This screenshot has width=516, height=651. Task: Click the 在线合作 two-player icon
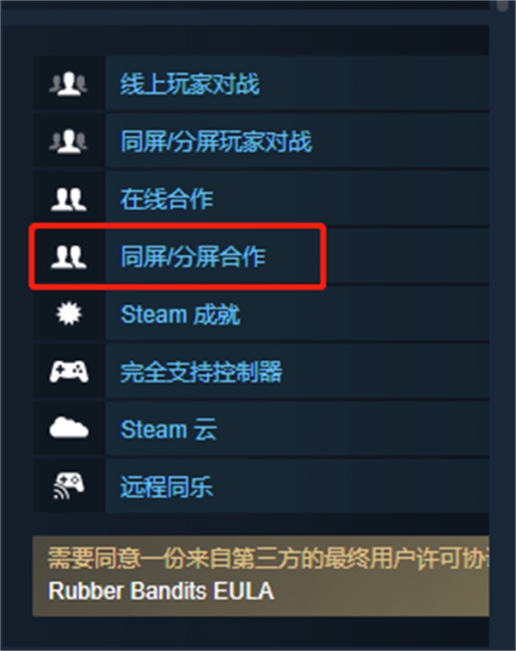(x=69, y=199)
